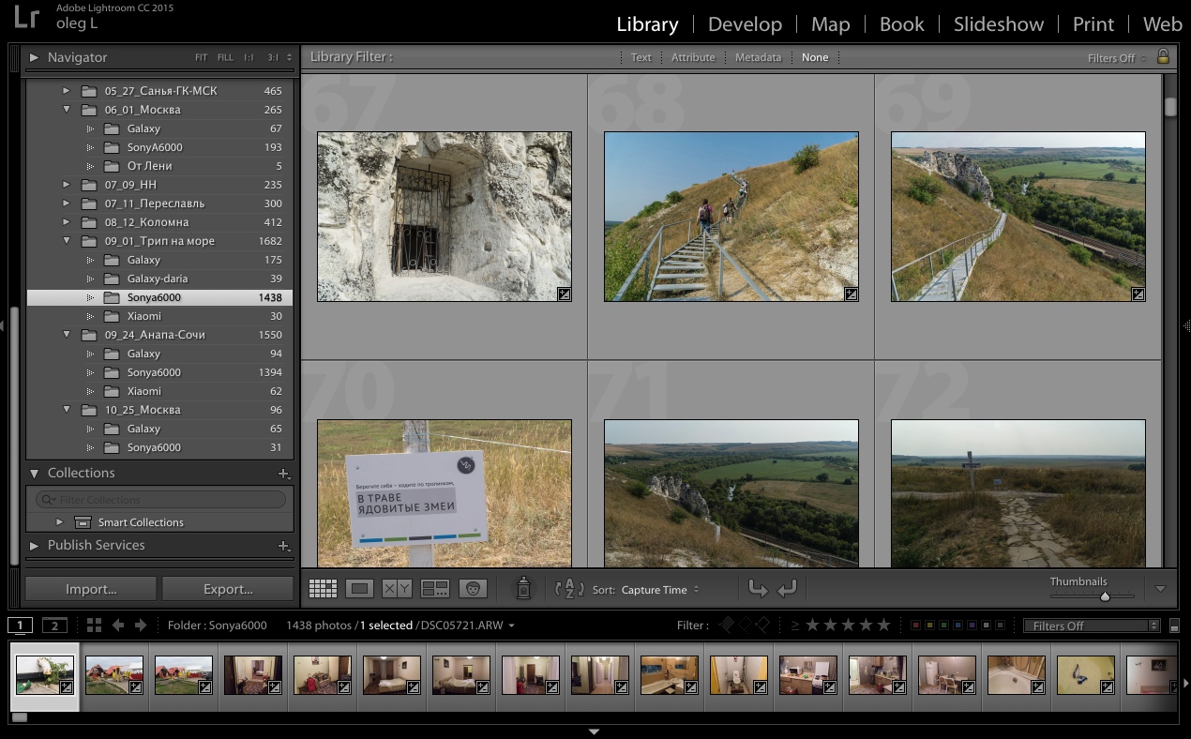This screenshot has height=739, width=1191.
Task: Expand the Navigator panel
Action: coord(34,57)
